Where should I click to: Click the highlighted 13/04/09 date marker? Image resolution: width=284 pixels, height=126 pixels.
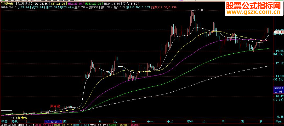53,122
